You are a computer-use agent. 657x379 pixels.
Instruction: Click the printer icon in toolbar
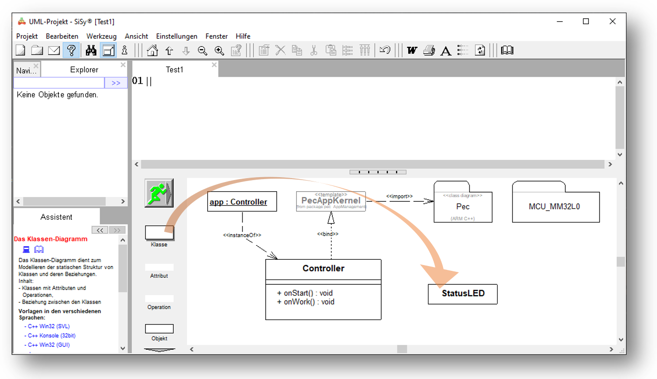click(x=429, y=50)
